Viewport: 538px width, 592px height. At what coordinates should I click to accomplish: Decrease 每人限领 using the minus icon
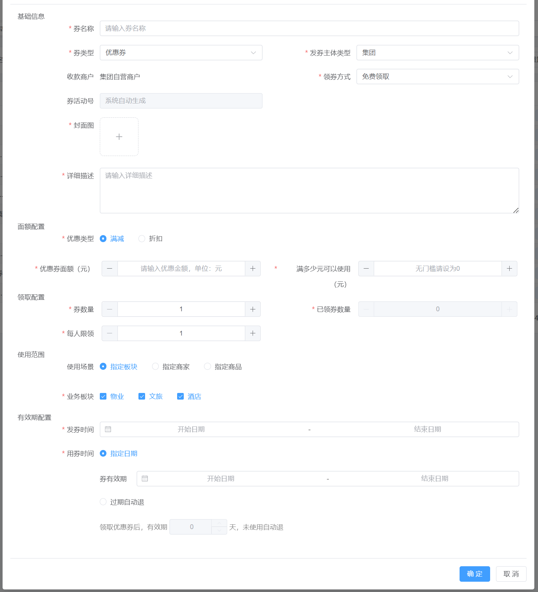[x=110, y=333]
